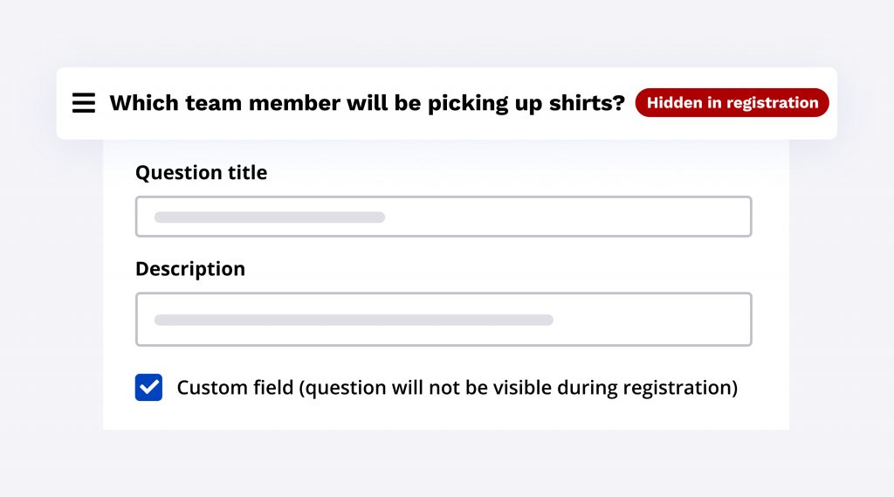Click the "Hidden in registration" red badge
894x497 pixels.
[732, 103]
